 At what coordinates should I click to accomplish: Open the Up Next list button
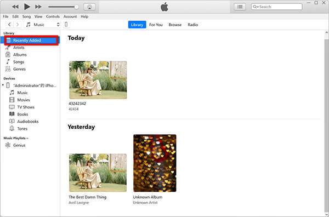240,7
